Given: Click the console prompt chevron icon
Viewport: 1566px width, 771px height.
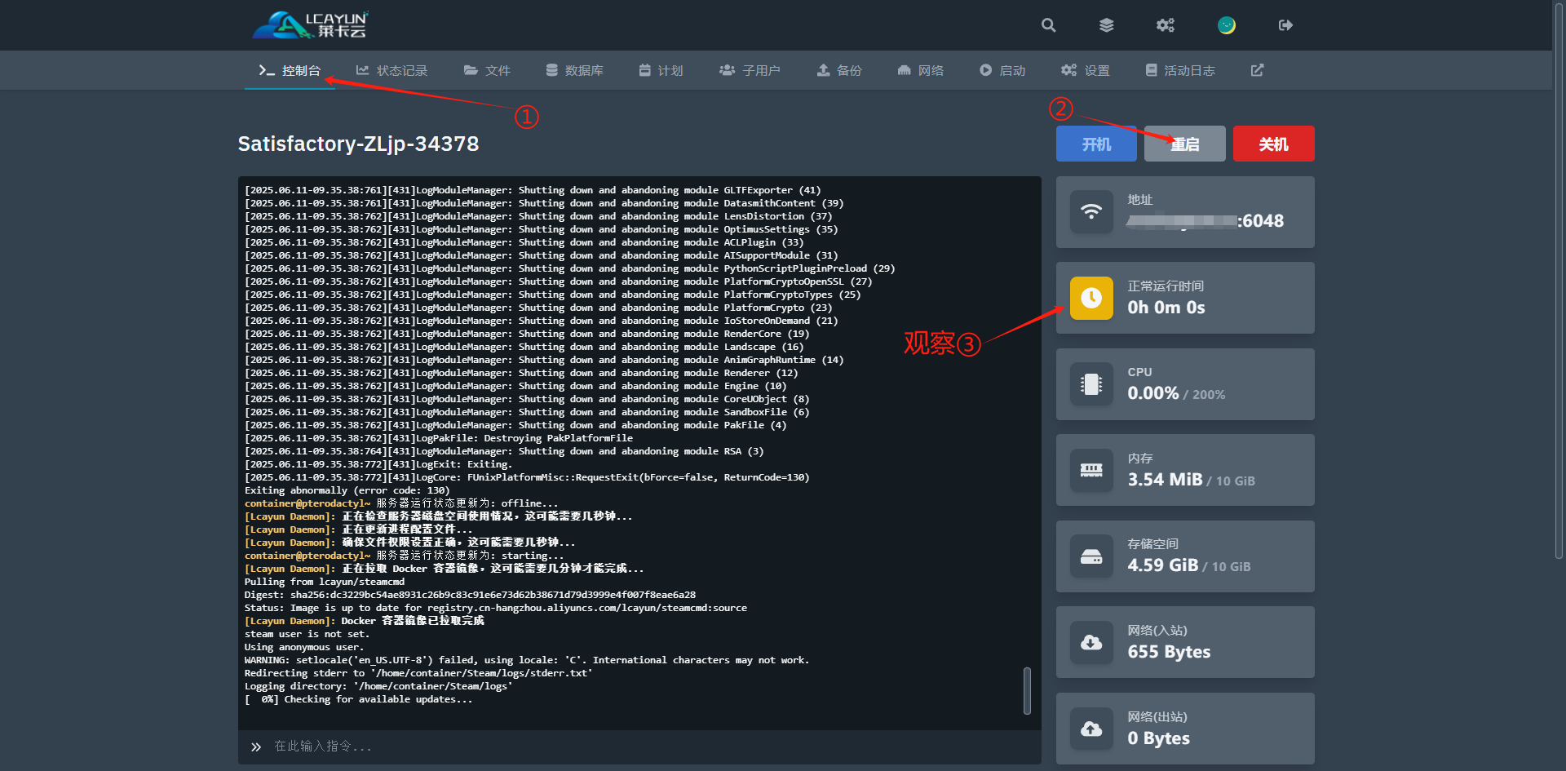Looking at the screenshot, I should 256,747.
